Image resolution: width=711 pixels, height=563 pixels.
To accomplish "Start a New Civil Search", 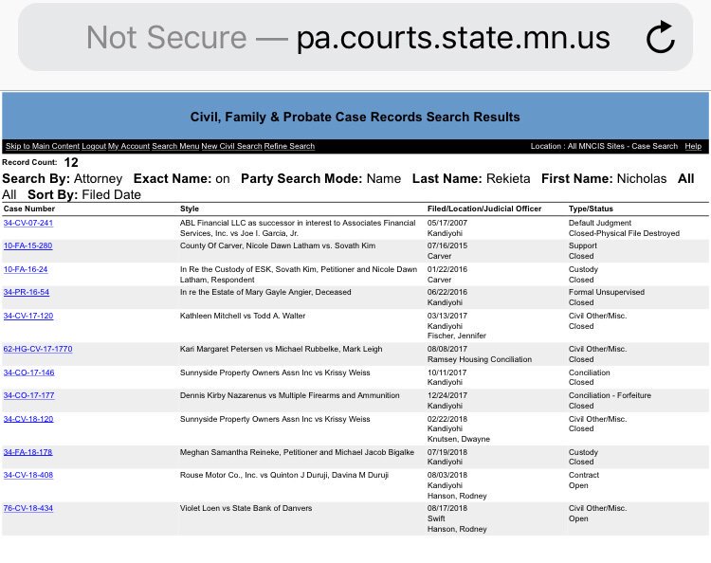I will (231, 146).
